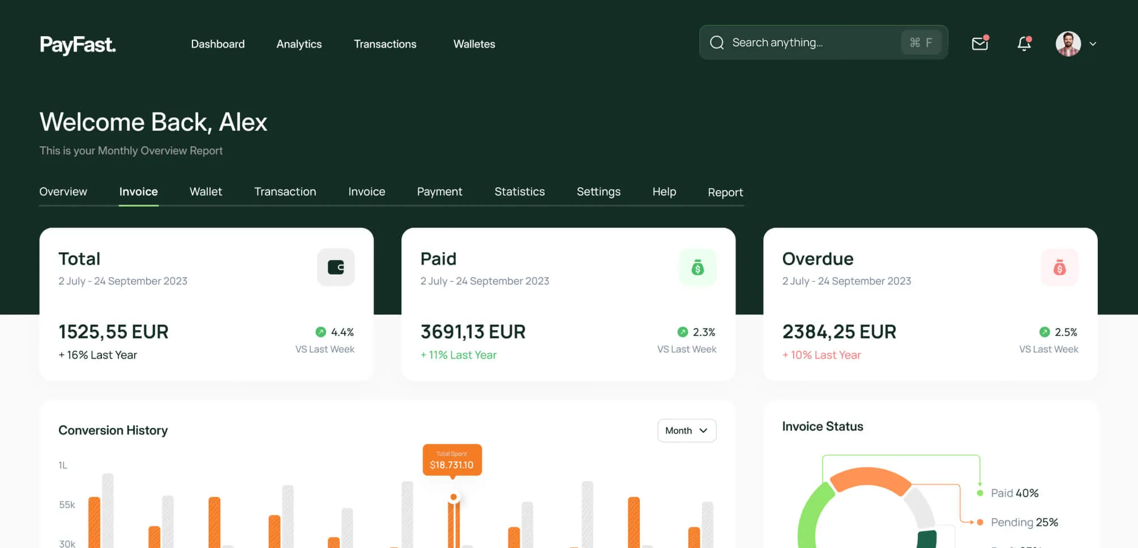The width and height of the screenshot is (1138, 548).
Task: Open Transactions in the top navigation
Action: pos(385,44)
